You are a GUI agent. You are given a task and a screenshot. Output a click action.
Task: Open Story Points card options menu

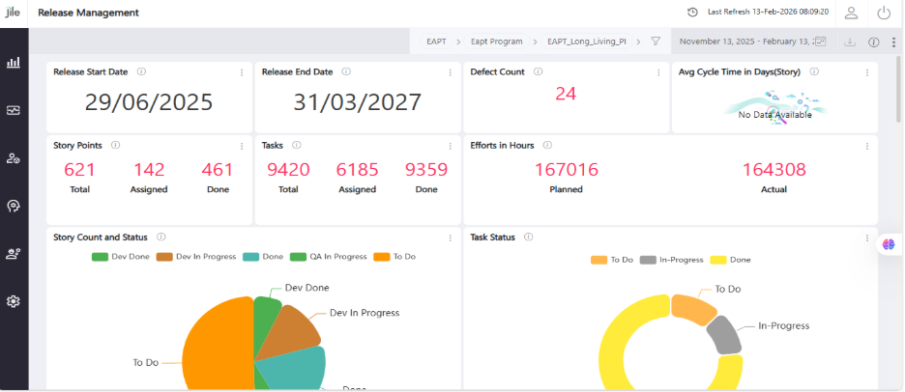[242, 147]
